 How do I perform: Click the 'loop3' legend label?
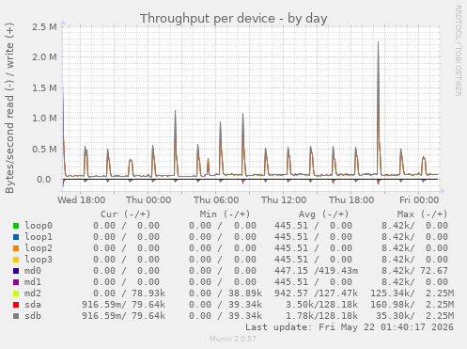click(39, 260)
